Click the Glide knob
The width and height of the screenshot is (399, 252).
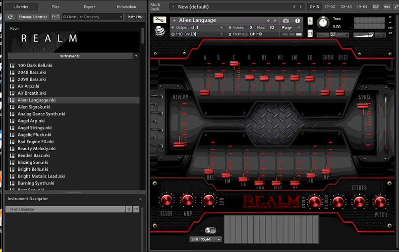(x=165, y=200)
